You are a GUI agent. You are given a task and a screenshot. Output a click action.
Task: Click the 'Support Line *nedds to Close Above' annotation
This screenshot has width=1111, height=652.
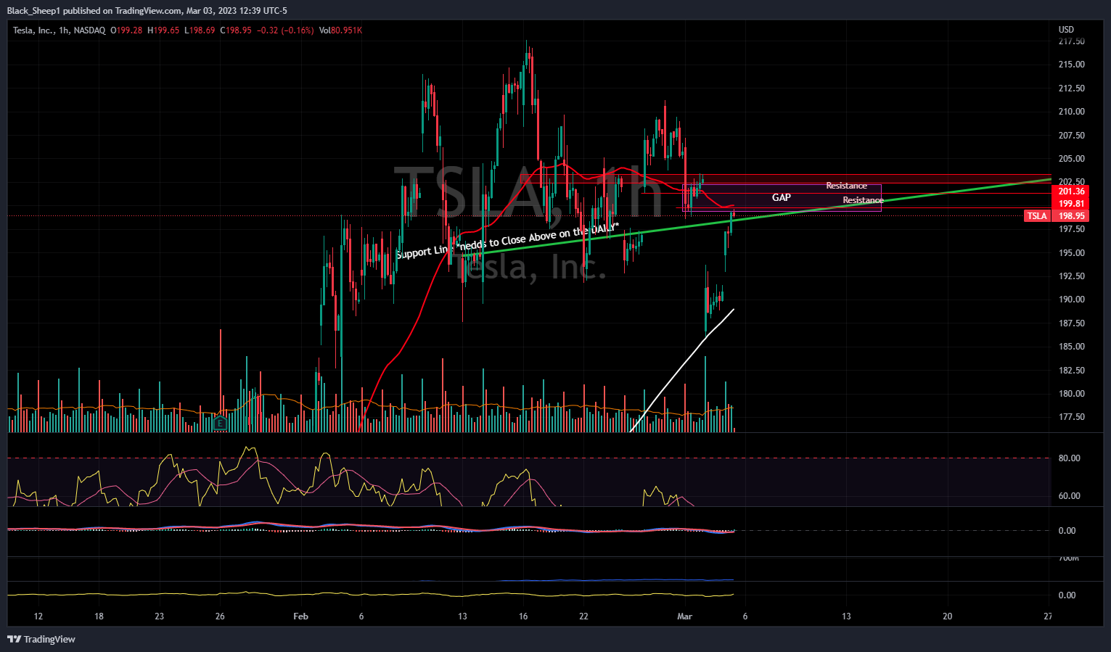click(x=507, y=242)
